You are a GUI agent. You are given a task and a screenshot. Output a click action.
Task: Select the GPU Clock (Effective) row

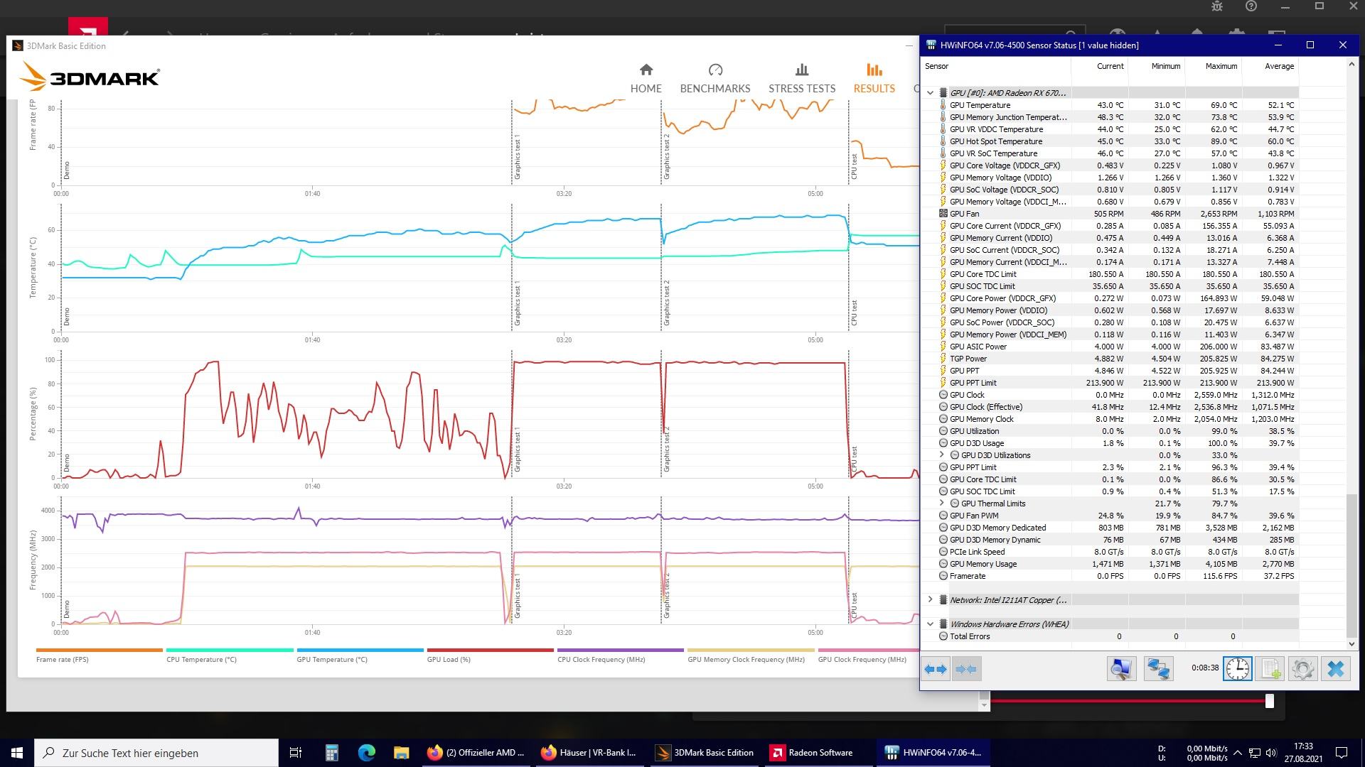point(1110,407)
